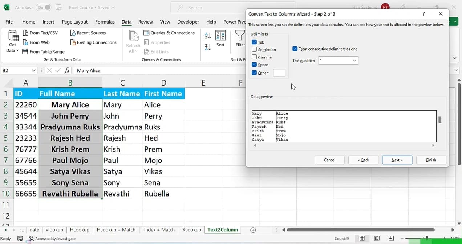
Task: Open the Page Layout ribbon tab
Action: (75, 22)
